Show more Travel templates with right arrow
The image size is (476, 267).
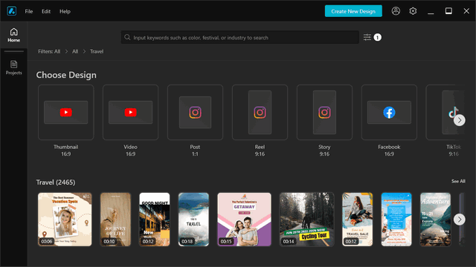click(x=460, y=220)
